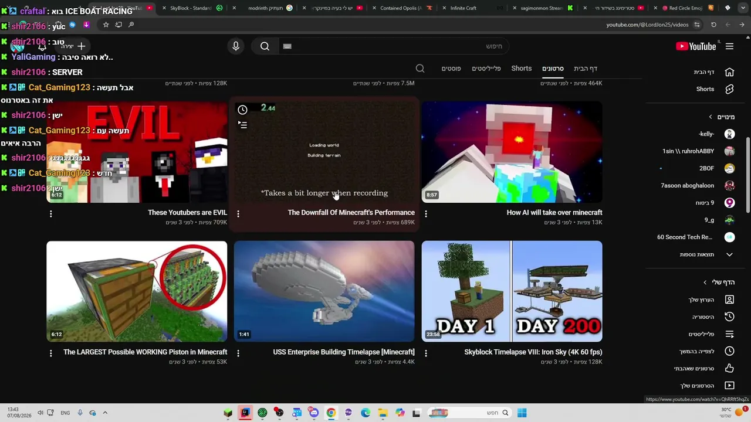This screenshot has width=751, height=422.
Task: Click the magnifier search button beside the search box
Action: coord(265,46)
